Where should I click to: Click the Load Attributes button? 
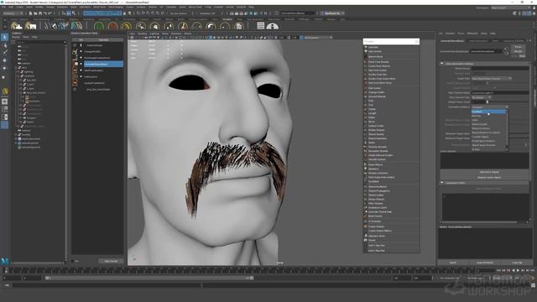[x=485, y=263]
